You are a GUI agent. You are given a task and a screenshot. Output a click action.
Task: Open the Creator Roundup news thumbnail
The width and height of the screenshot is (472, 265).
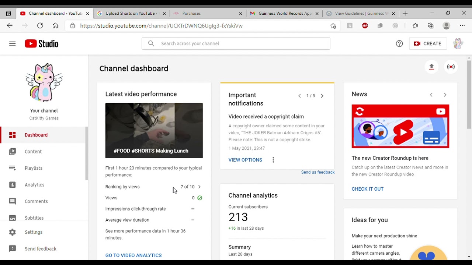(x=400, y=126)
